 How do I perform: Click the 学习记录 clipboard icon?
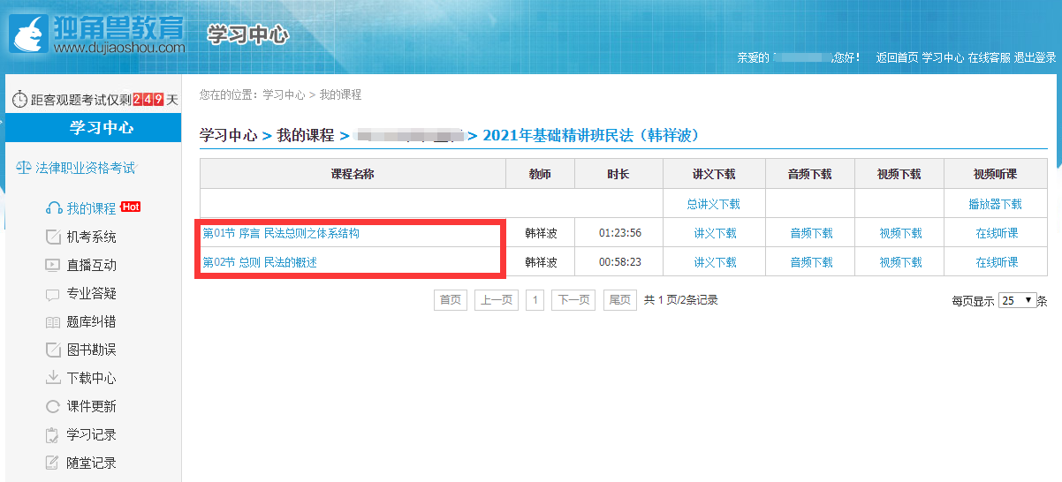[53, 434]
